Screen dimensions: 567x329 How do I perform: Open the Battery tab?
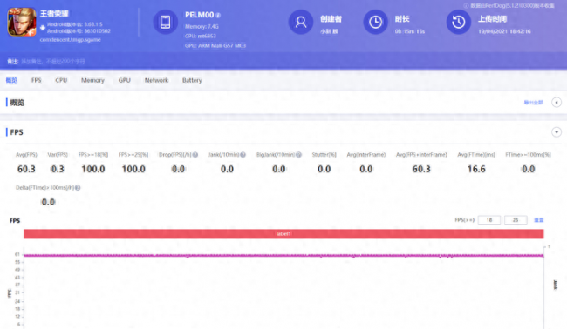tap(192, 80)
